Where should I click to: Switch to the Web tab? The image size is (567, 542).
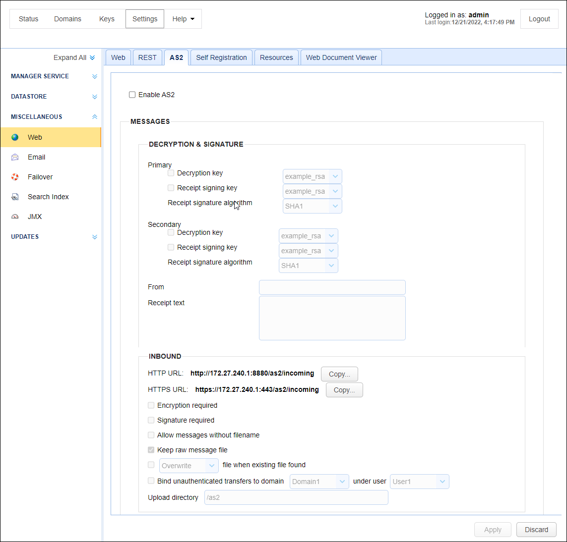(x=118, y=57)
